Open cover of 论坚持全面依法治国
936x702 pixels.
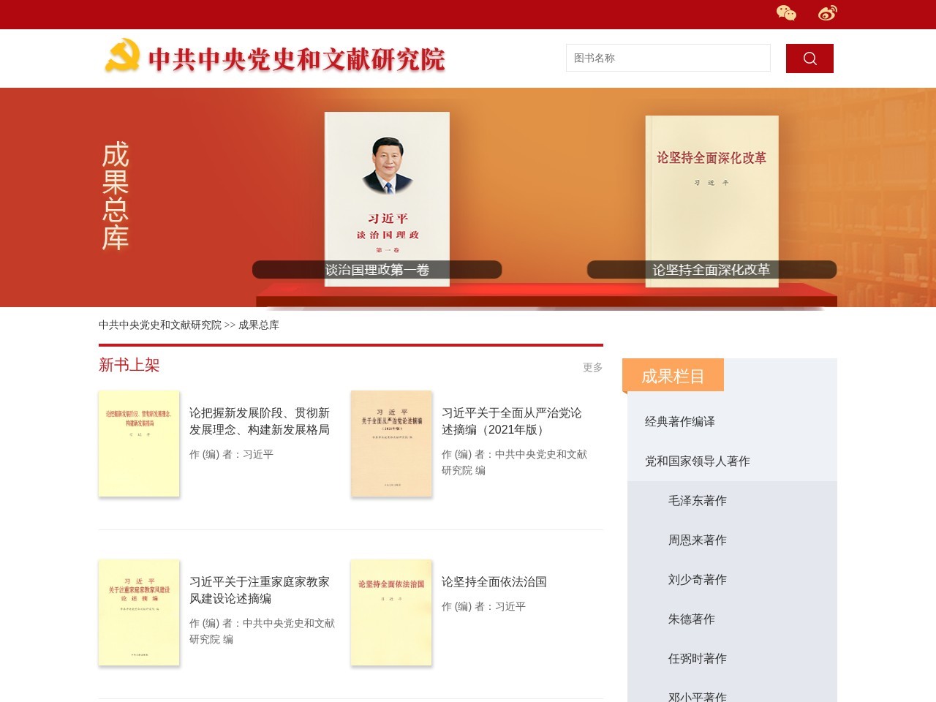pyautogui.click(x=391, y=613)
